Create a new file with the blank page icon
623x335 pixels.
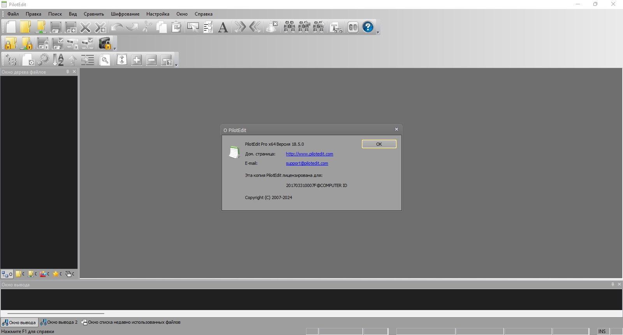[11, 27]
